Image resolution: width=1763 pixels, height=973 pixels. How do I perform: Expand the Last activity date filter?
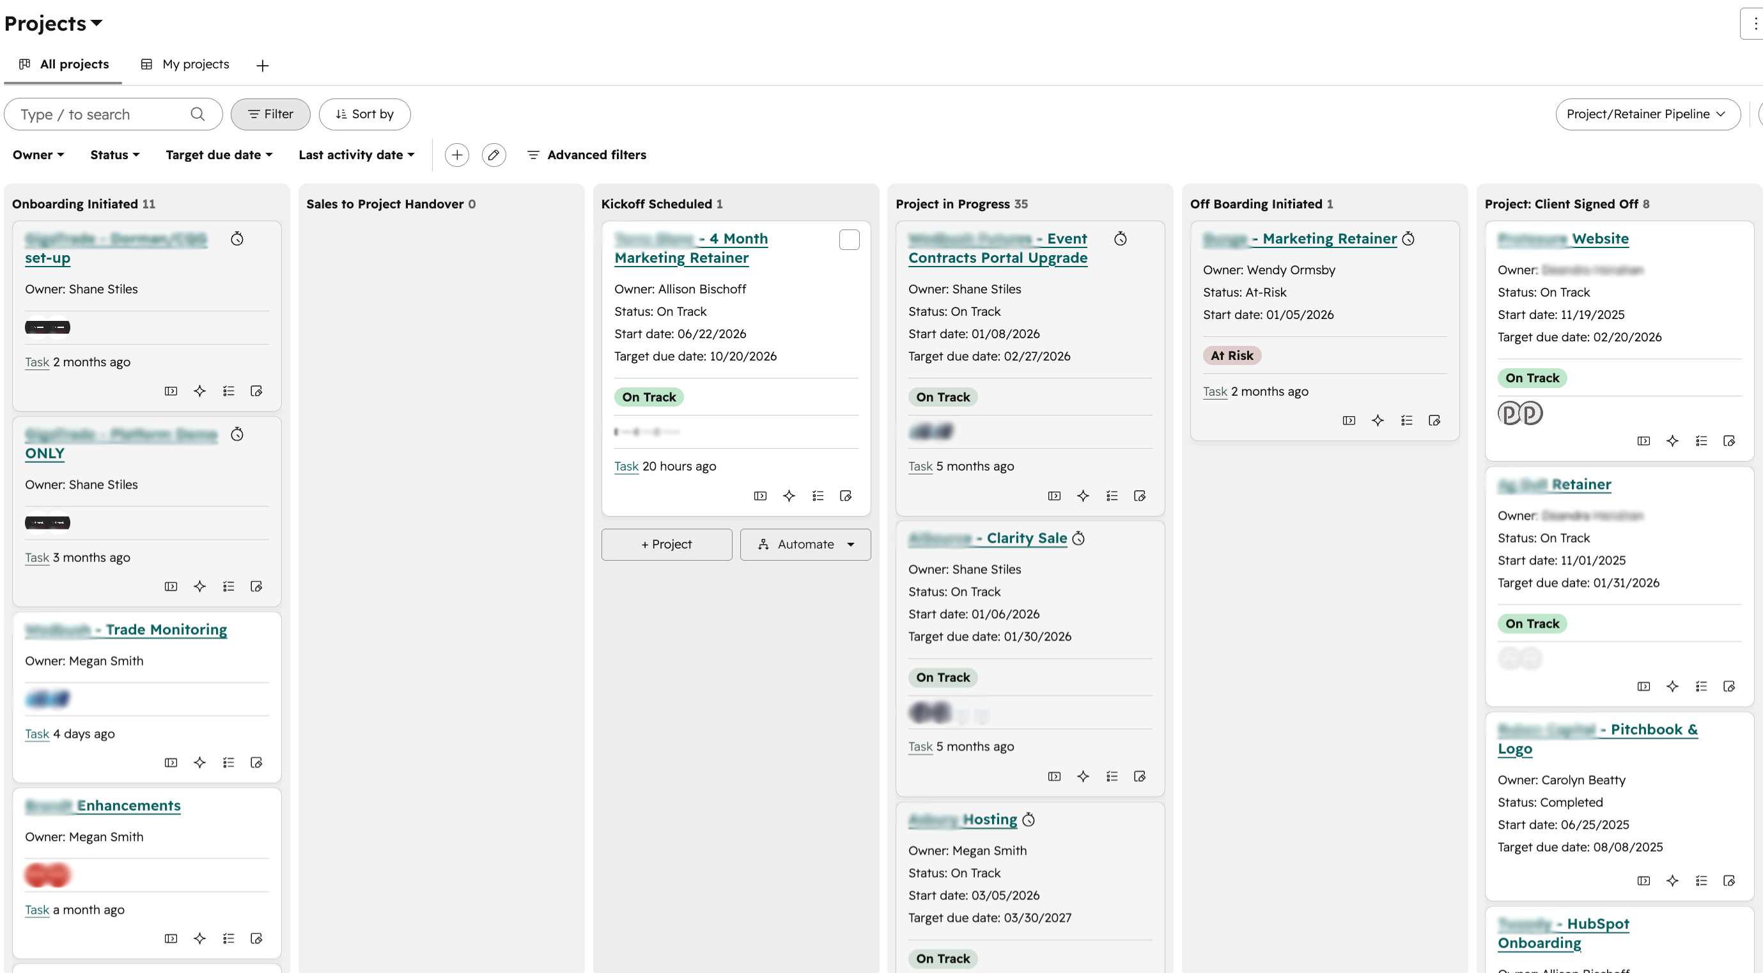click(x=357, y=155)
